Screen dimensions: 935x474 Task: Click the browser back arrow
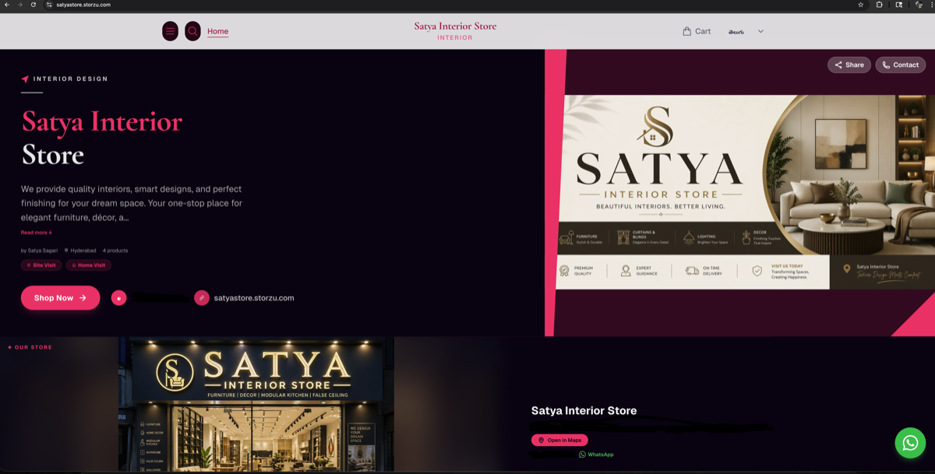tap(7, 5)
